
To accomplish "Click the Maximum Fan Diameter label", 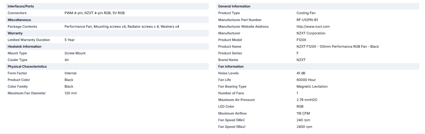I will click(27, 93).
